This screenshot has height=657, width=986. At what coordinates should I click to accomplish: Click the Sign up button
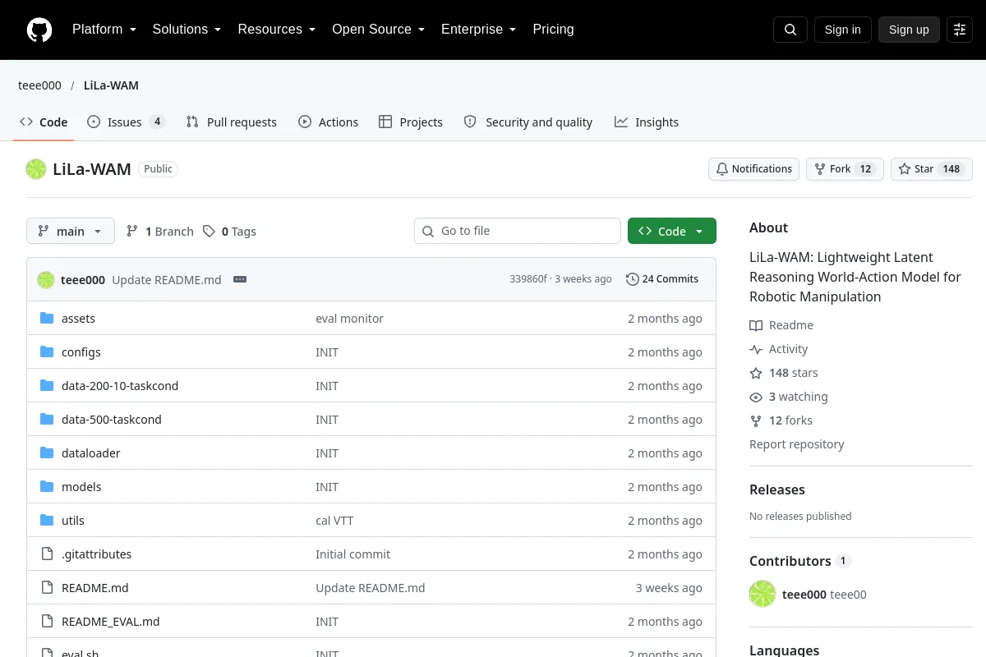(909, 30)
